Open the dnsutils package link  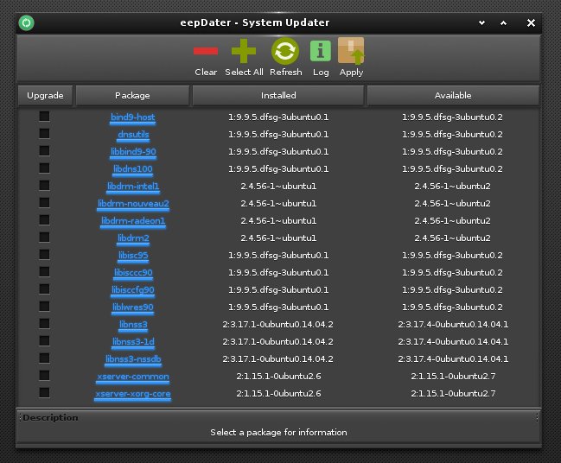133,135
